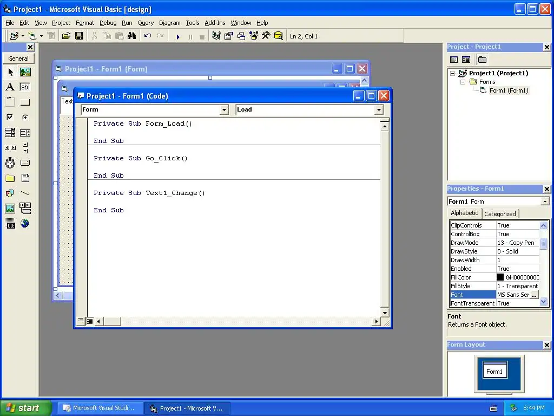554x416 pixels.
Task: Select the FileListBox tool
Action: [25, 178]
